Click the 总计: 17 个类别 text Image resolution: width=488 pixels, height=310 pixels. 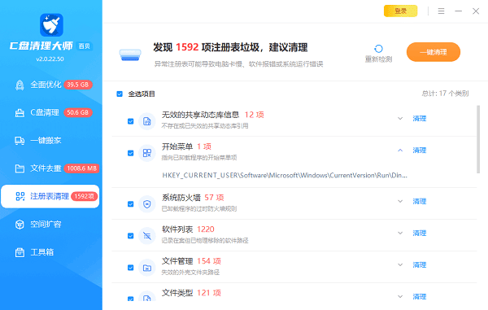pos(445,94)
